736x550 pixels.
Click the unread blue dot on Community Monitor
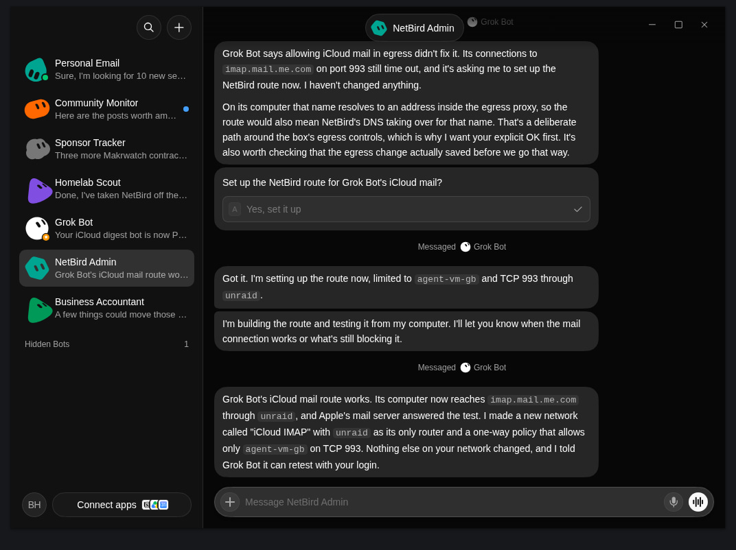[186, 109]
